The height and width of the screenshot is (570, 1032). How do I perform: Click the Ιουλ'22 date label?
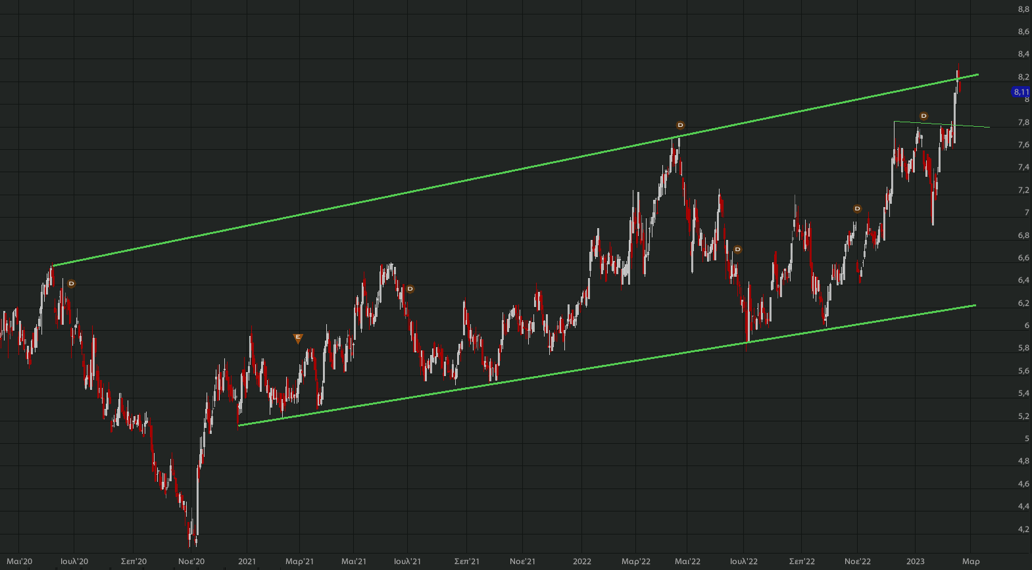pyautogui.click(x=744, y=561)
